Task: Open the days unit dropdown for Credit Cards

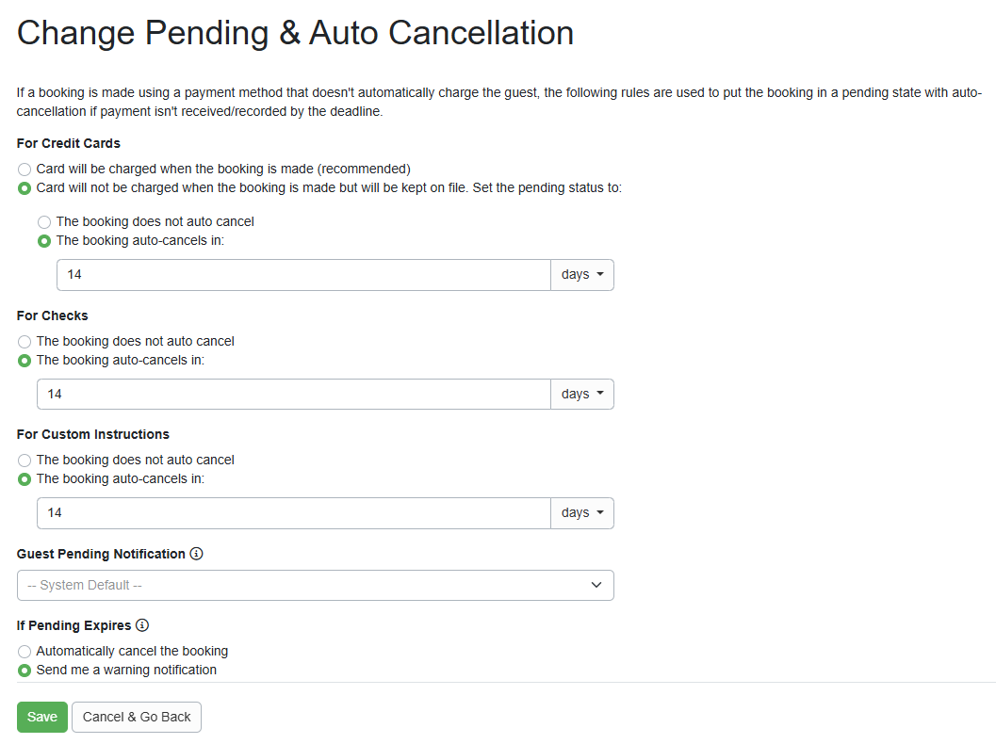Action: [581, 274]
